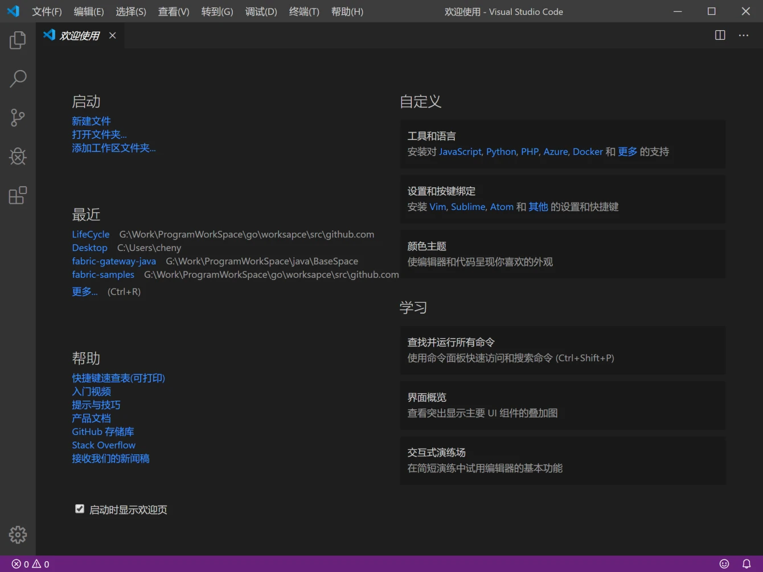Open the feedback smiley icon
The height and width of the screenshot is (572, 763).
724,563
